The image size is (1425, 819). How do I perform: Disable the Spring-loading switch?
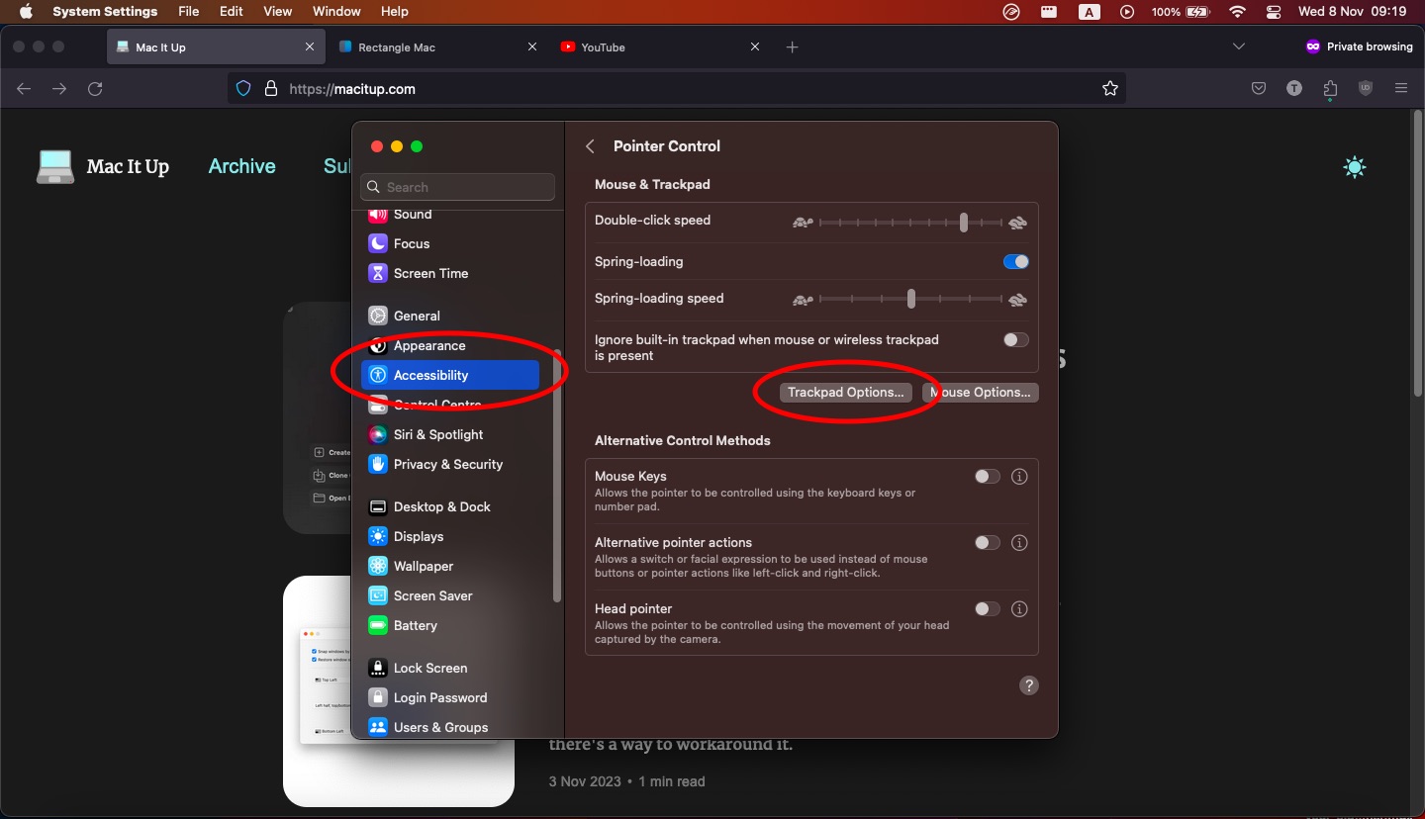coord(1015,262)
